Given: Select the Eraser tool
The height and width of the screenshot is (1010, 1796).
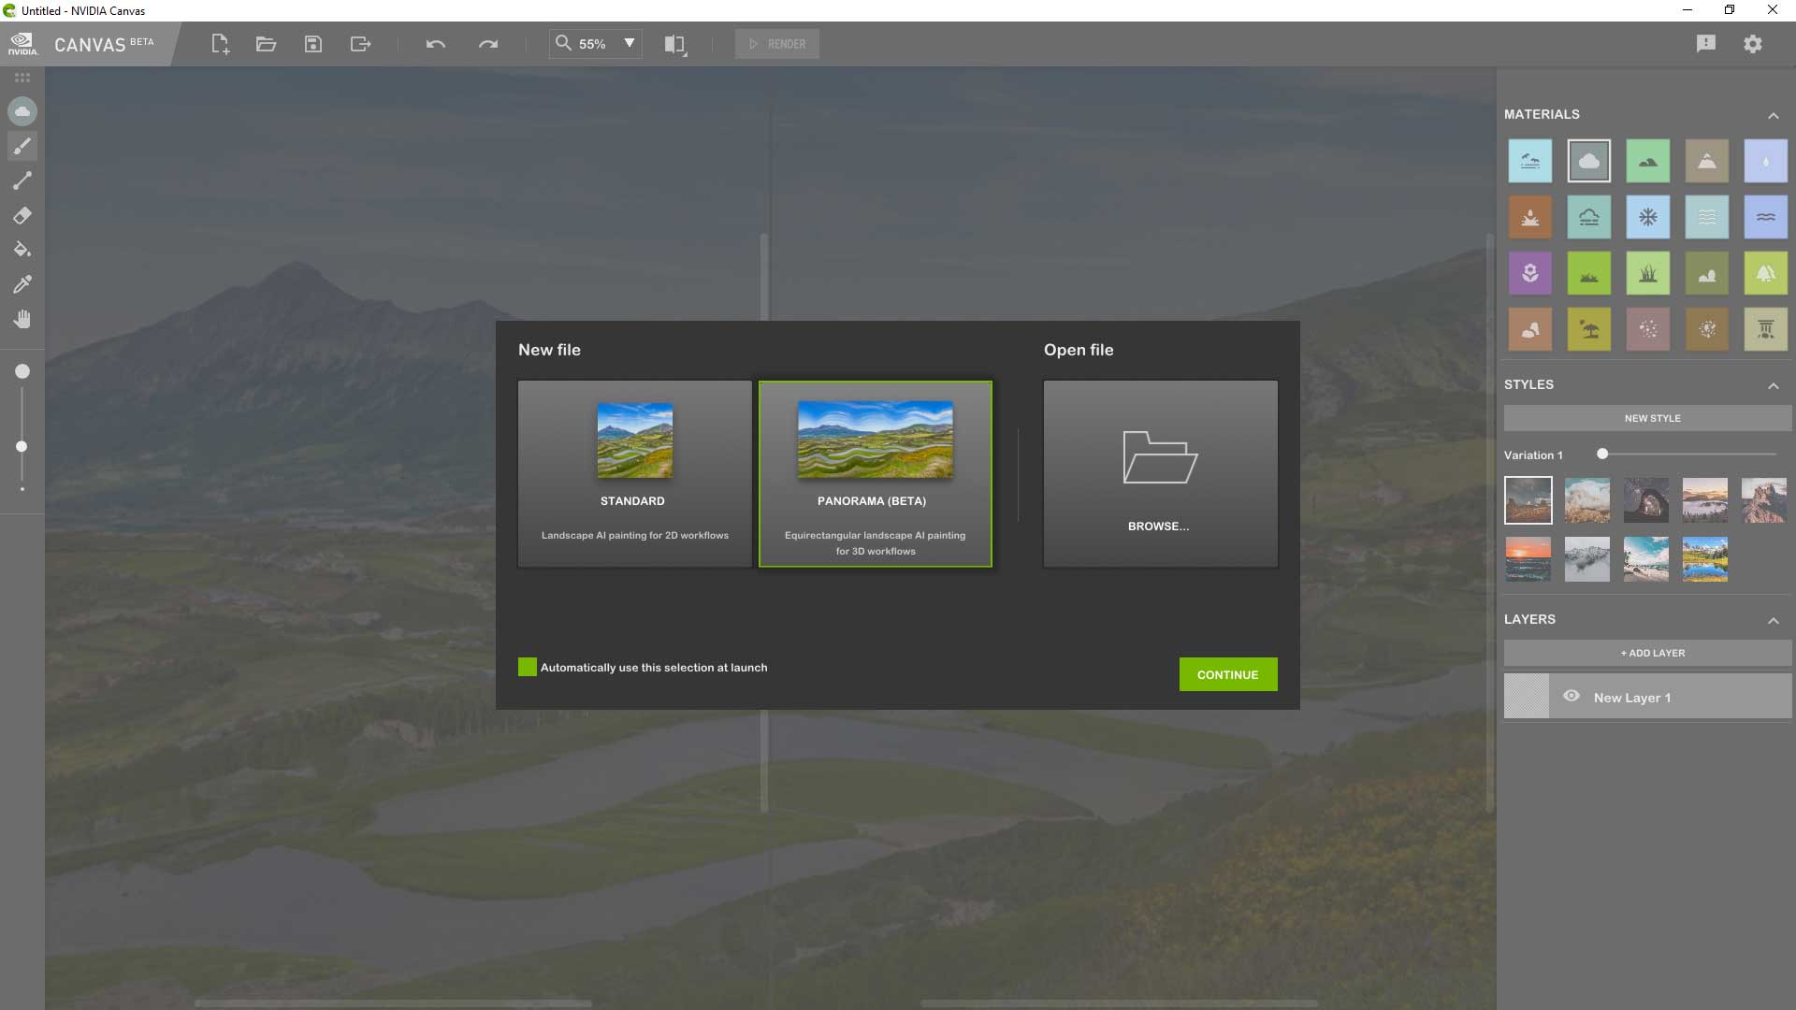Looking at the screenshot, I should tap(22, 215).
